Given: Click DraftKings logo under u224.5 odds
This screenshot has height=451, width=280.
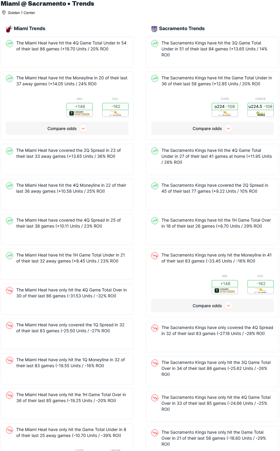Looking at the screenshot, I should pos(261,113).
